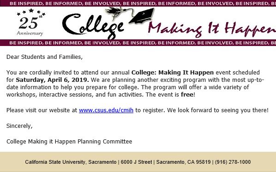Viewport: 276px width, 172px height.
Task: Click the graduation cap graphic
Action: 142,16
